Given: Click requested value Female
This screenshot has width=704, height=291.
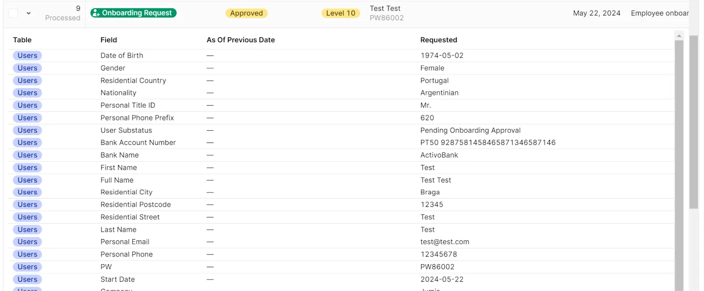Looking at the screenshot, I should pos(432,68).
